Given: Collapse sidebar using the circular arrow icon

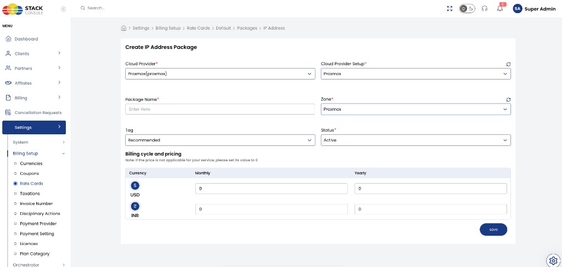Looking at the screenshot, I should click(64, 9).
